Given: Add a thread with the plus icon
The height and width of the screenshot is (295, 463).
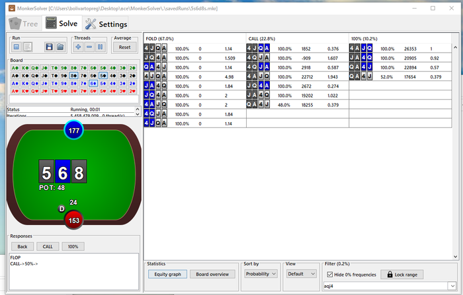Looking at the screenshot, I should pyautogui.click(x=78, y=47).
